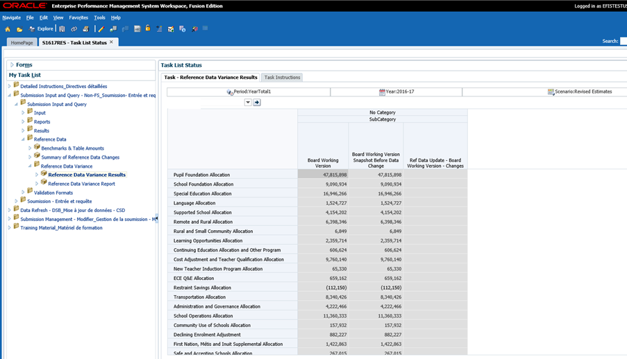Expand the Results folder
The image size is (627, 359).
point(23,130)
